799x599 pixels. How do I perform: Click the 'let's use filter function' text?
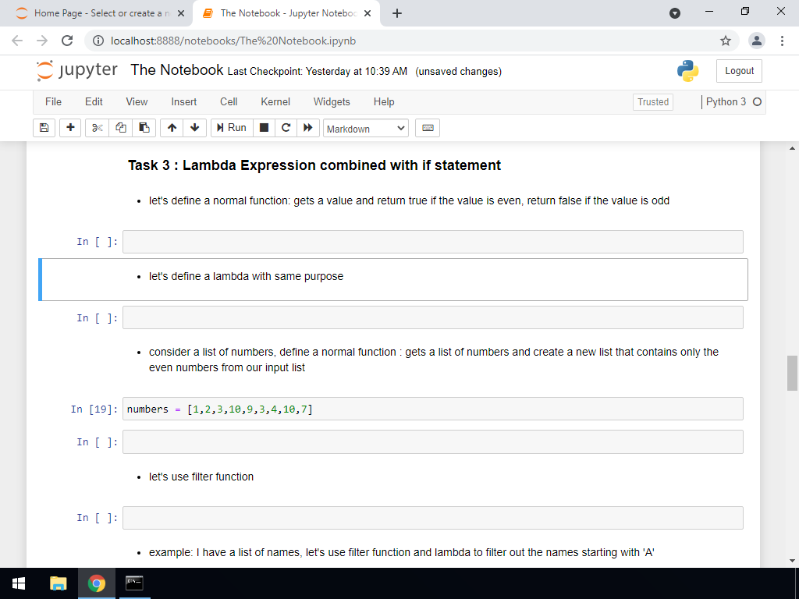(x=201, y=477)
